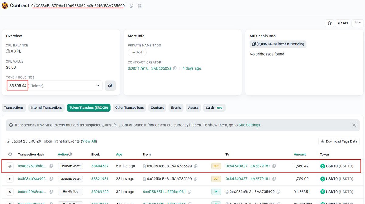365x204 pixels.
Task: Expand the Token Holdings dropdown
Action: click(54, 86)
